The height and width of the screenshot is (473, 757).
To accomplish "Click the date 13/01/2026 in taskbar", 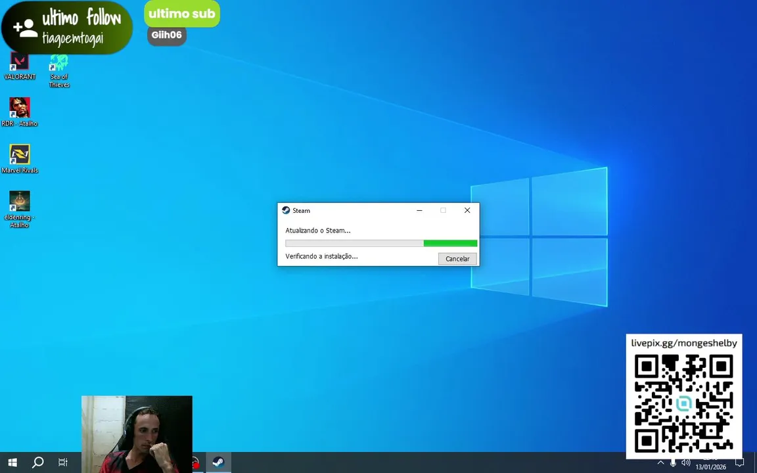I will [x=710, y=466].
